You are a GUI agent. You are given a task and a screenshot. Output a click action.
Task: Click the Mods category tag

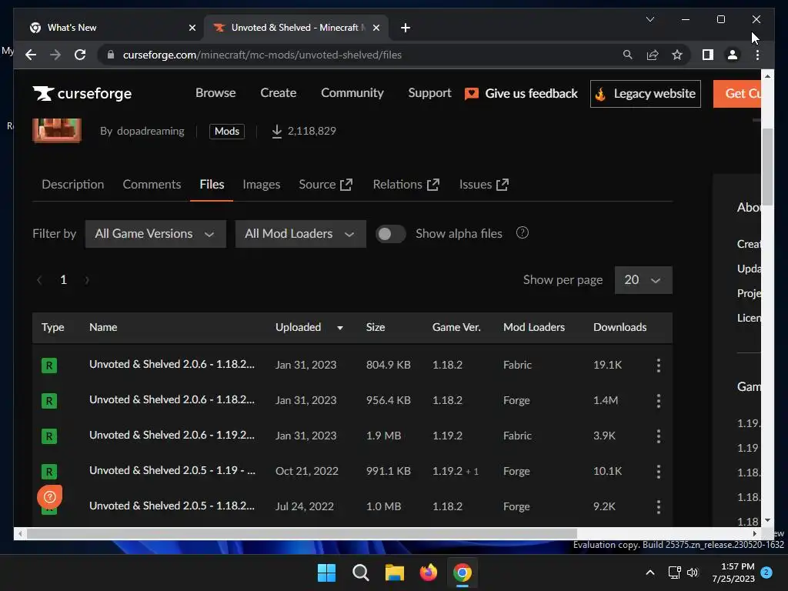(x=227, y=131)
